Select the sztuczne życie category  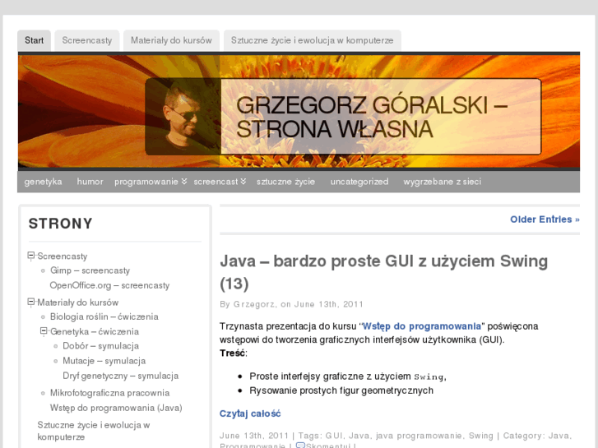(285, 182)
